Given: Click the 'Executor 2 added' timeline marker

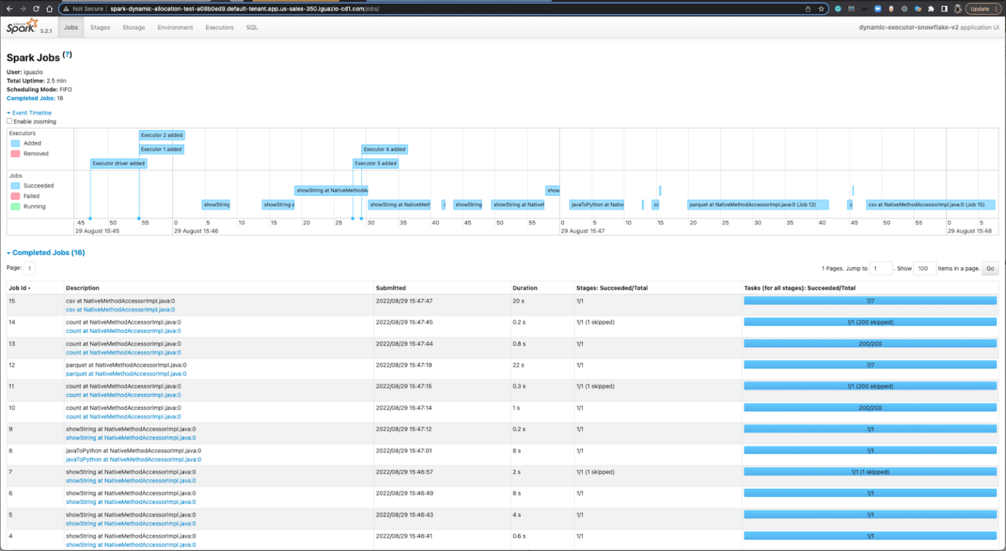Looking at the screenshot, I should click(162, 135).
